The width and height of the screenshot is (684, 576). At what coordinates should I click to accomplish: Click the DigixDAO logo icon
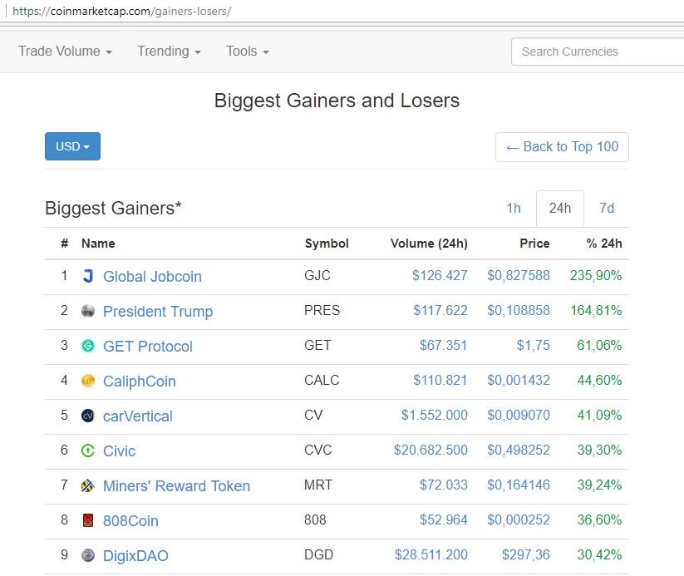pyautogui.click(x=88, y=555)
